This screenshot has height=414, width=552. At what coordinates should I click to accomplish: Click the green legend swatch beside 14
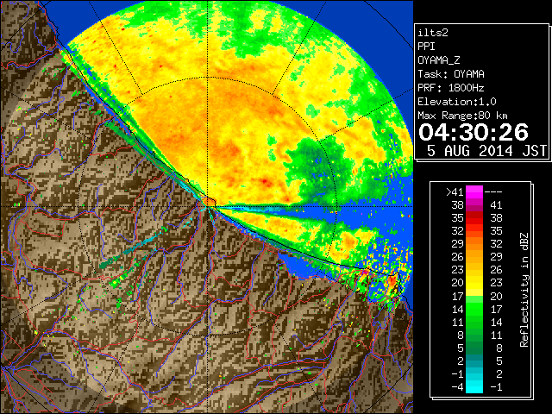click(474, 309)
